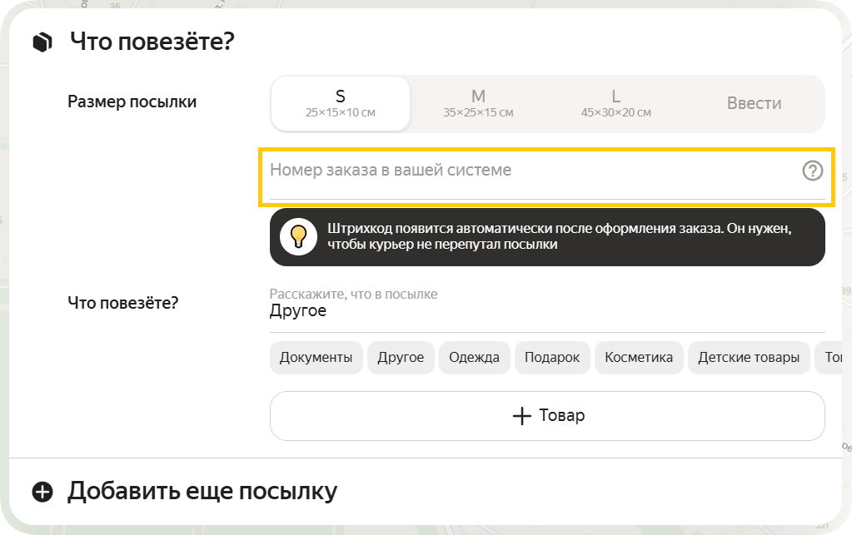Image resolution: width=852 pixels, height=535 pixels.
Task: Select the Документы category chip
Action: (x=316, y=358)
